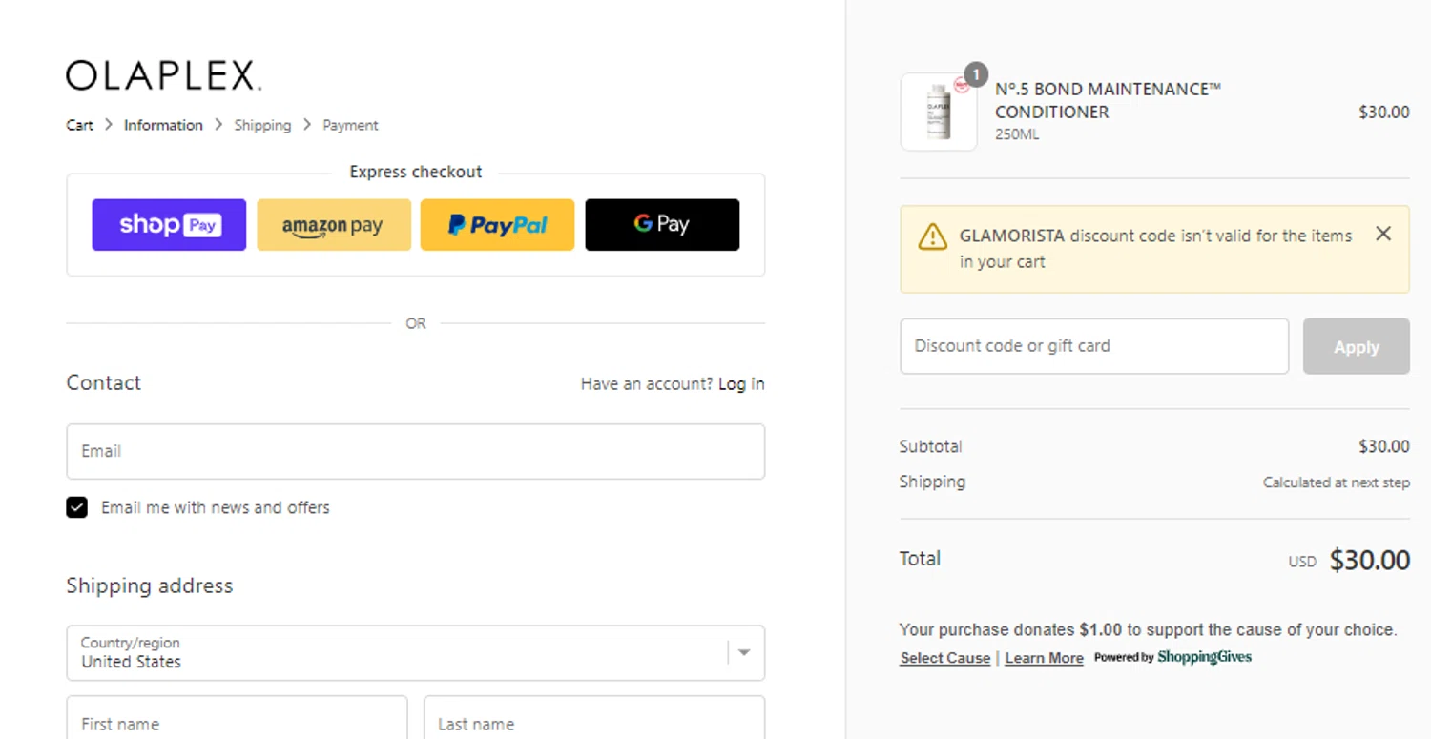Click the Payment breadcrumb step

point(350,125)
